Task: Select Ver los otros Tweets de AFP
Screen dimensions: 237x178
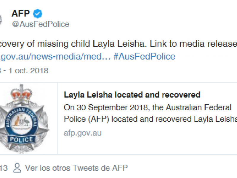Action: click(x=76, y=168)
